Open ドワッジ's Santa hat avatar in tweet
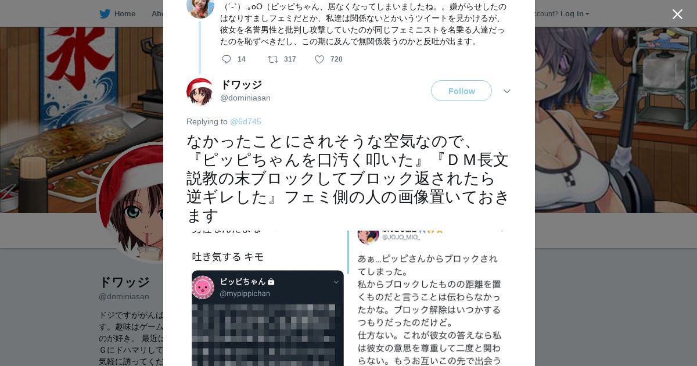This screenshot has height=366, width=697. click(x=200, y=92)
